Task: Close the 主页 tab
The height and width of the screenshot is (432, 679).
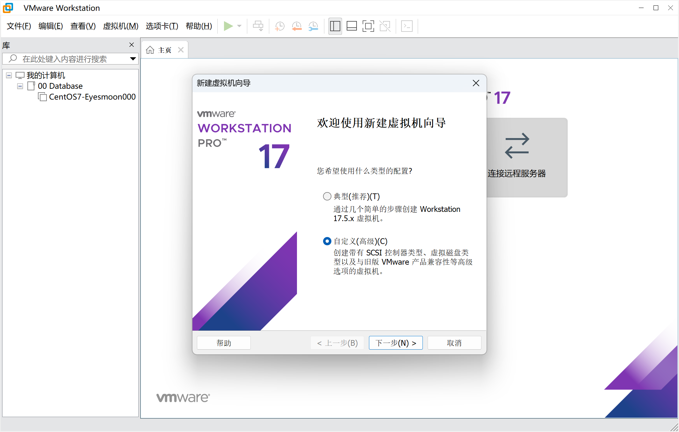Action: (x=181, y=50)
